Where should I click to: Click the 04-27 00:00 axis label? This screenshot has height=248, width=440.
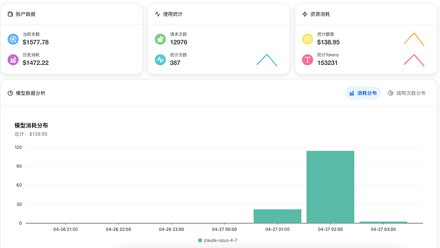point(224,230)
